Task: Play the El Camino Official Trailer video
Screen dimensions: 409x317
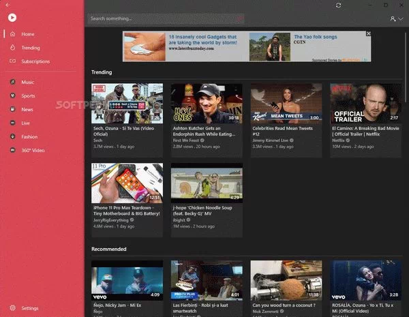Action: click(366, 103)
